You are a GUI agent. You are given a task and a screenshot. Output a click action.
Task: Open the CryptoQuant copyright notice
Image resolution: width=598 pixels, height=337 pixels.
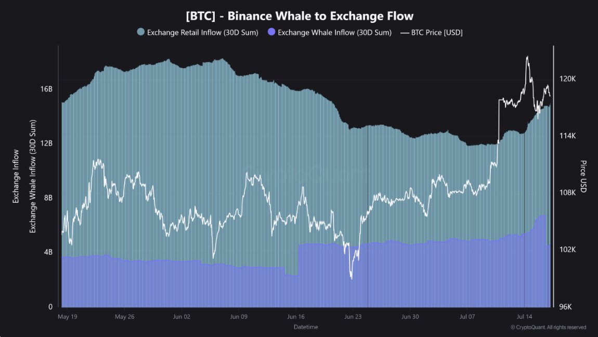click(x=549, y=328)
